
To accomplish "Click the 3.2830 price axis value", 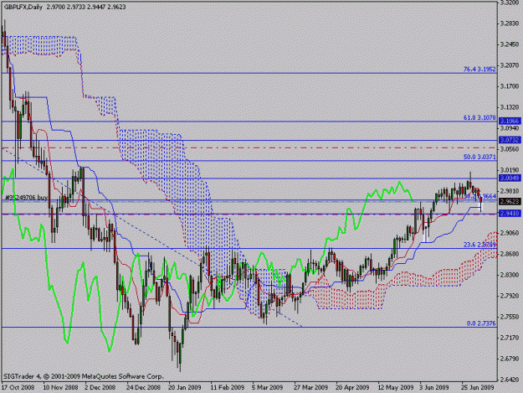I will point(510,23).
